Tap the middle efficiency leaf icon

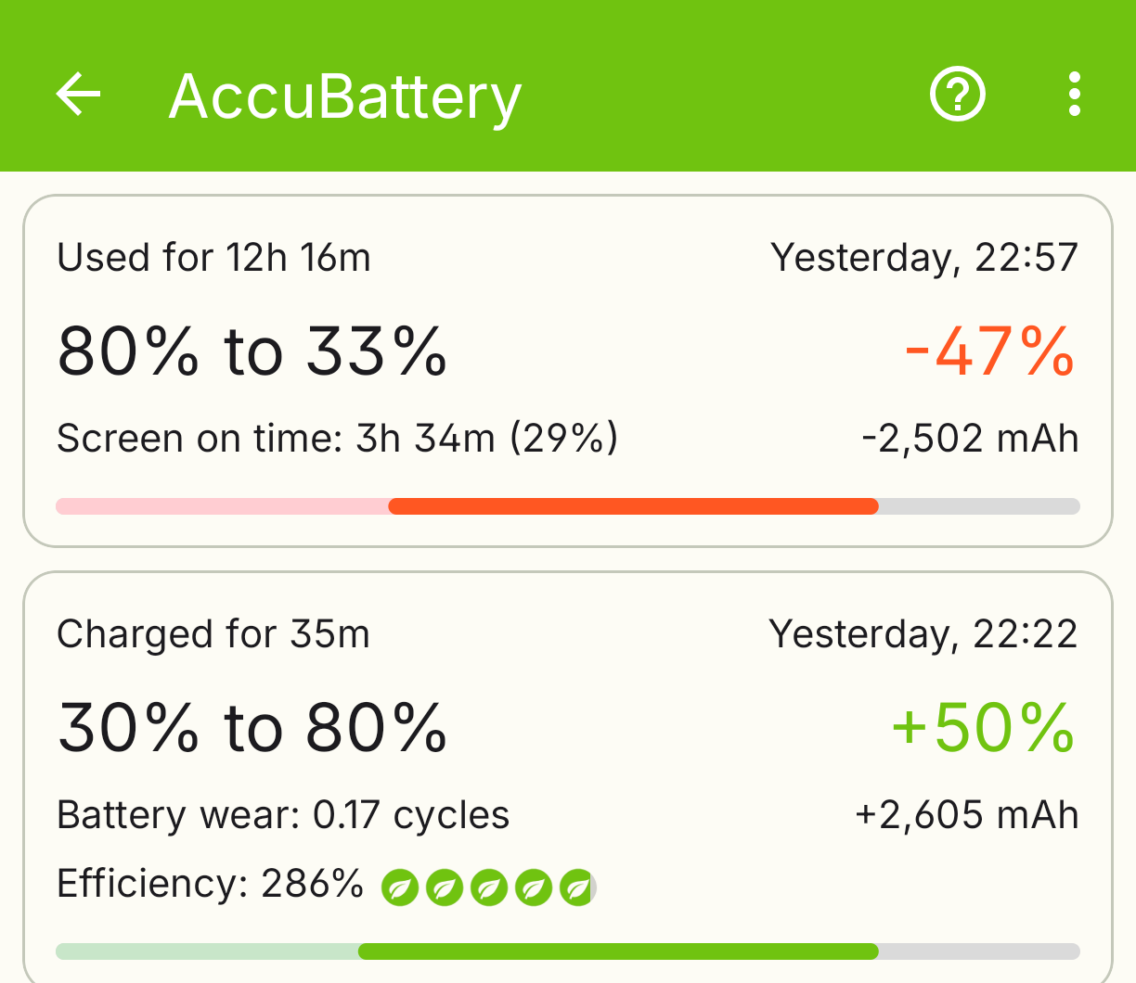point(489,887)
